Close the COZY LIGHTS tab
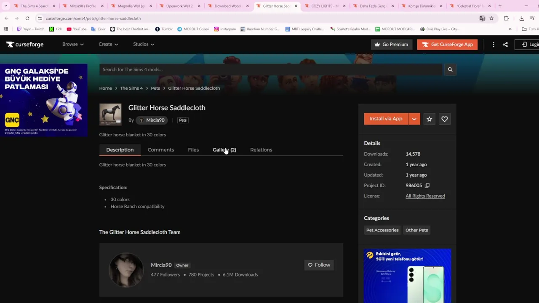 tap(344, 6)
